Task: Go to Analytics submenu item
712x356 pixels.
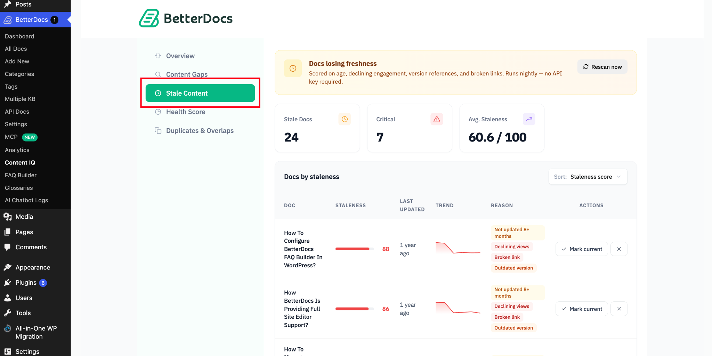Action: pyautogui.click(x=17, y=150)
